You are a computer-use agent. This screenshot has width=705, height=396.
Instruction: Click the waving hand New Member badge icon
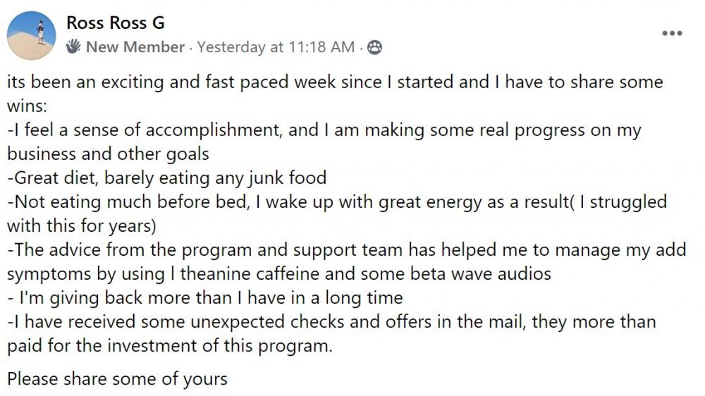[x=74, y=47]
